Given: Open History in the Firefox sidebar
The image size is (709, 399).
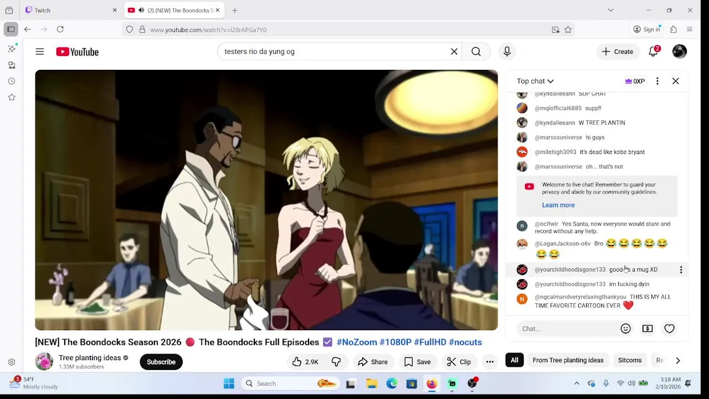Looking at the screenshot, I should pos(12,81).
